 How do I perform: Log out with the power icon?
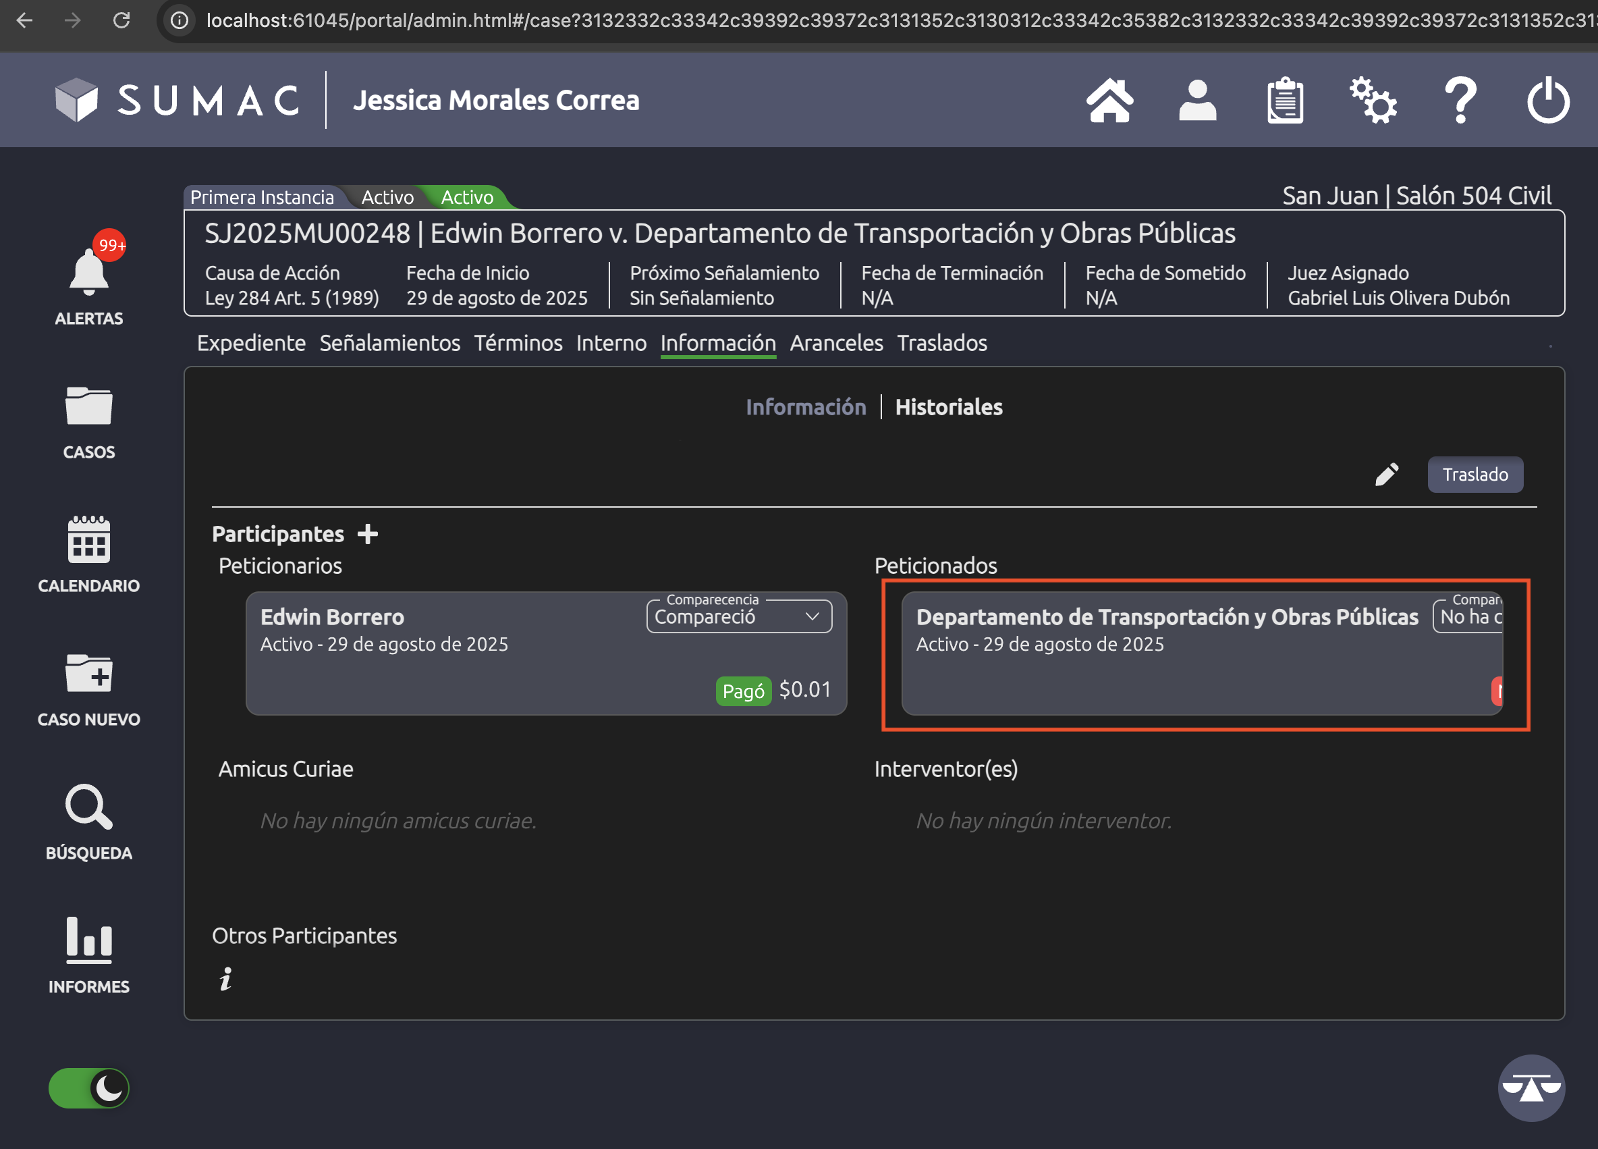1548,100
